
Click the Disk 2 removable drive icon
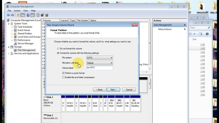tap(45, 115)
